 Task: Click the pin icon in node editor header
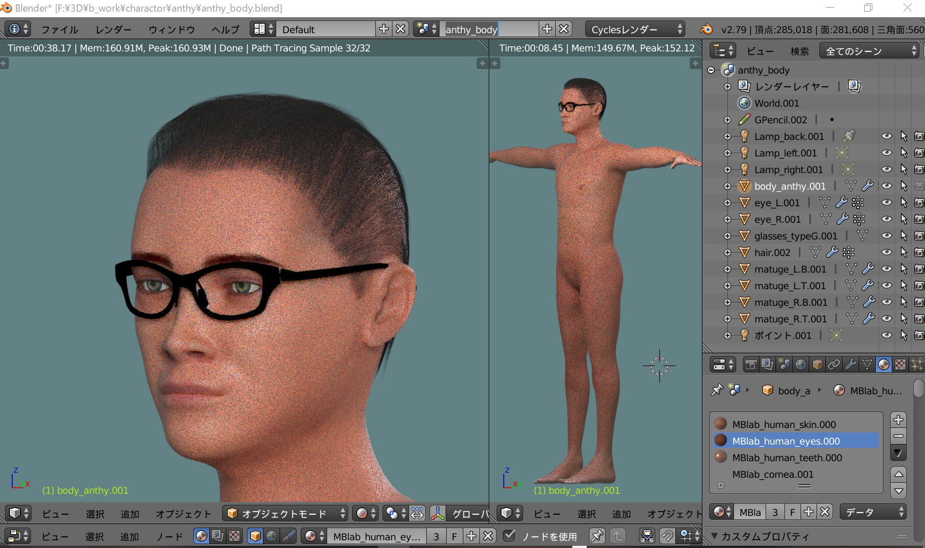[x=597, y=536]
